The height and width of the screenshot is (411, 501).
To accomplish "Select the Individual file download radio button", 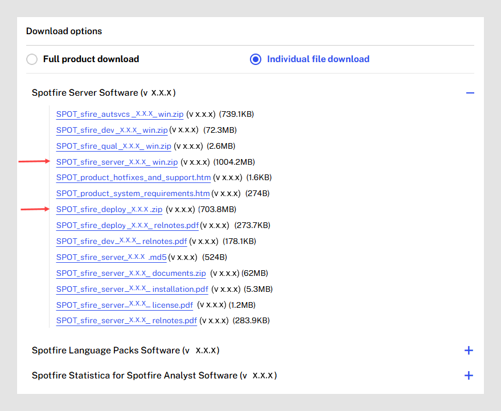I will (256, 59).
